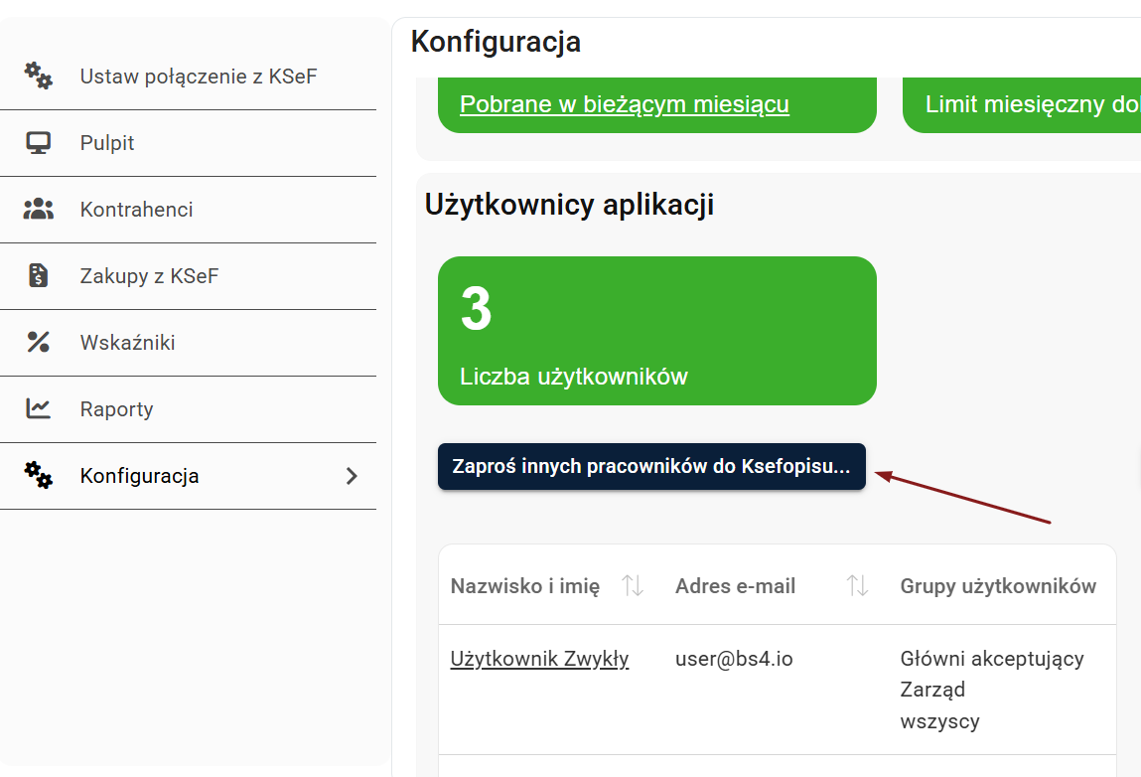Click the gears icon beside Ustaw połączenie z KSeF
This screenshot has width=1141, height=777.
(39, 76)
